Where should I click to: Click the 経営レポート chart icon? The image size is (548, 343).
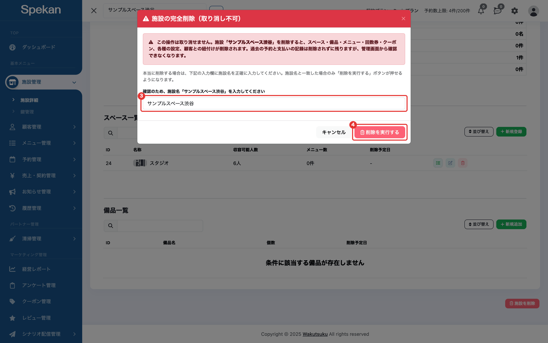12,269
